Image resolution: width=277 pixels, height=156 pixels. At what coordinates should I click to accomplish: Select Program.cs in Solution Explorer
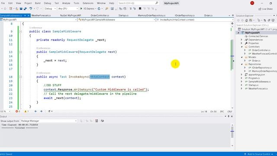click(254, 78)
